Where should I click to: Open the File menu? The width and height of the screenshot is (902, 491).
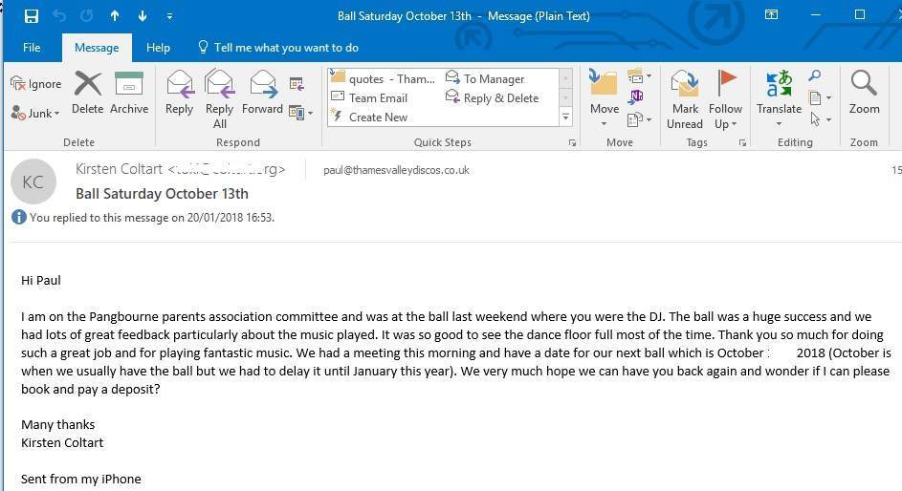32,48
